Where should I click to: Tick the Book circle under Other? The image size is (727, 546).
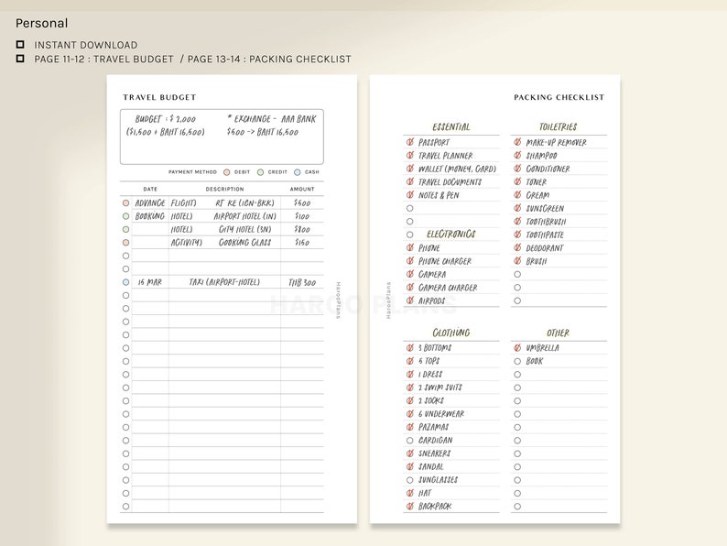pos(517,361)
